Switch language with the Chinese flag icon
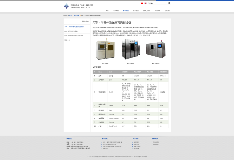The width and height of the screenshot is (234, 160). coord(142,3)
